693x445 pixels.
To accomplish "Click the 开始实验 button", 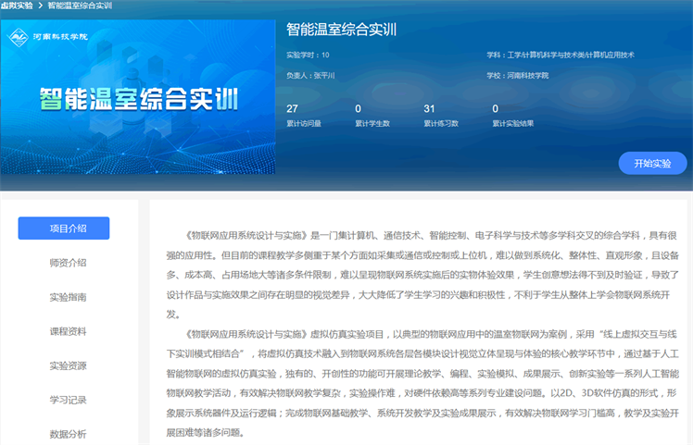I will [652, 163].
